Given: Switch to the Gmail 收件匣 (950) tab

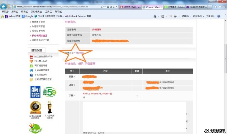Looking at the screenshot, I should click(x=130, y=7).
